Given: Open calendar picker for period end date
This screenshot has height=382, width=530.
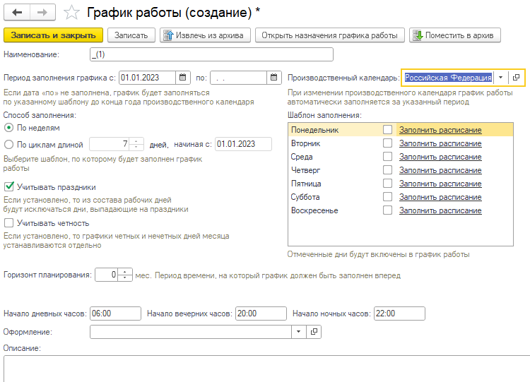Looking at the screenshot, I should coord(273,78).
